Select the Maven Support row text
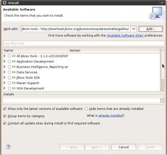 tap(28, 83)
